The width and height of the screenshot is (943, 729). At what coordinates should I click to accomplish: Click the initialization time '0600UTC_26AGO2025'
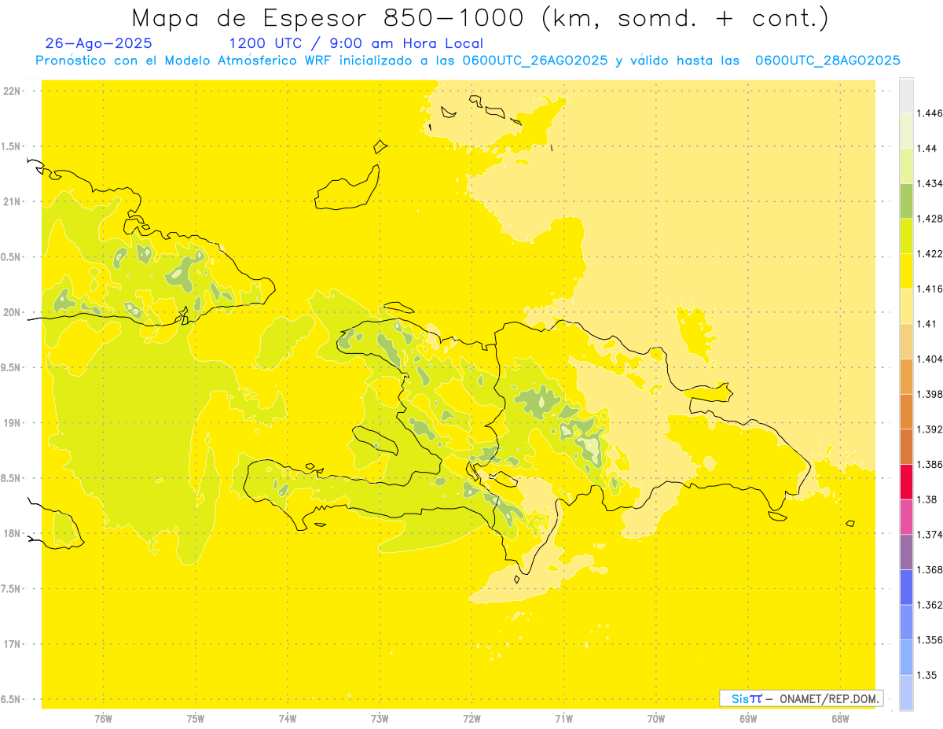[535, 61]
